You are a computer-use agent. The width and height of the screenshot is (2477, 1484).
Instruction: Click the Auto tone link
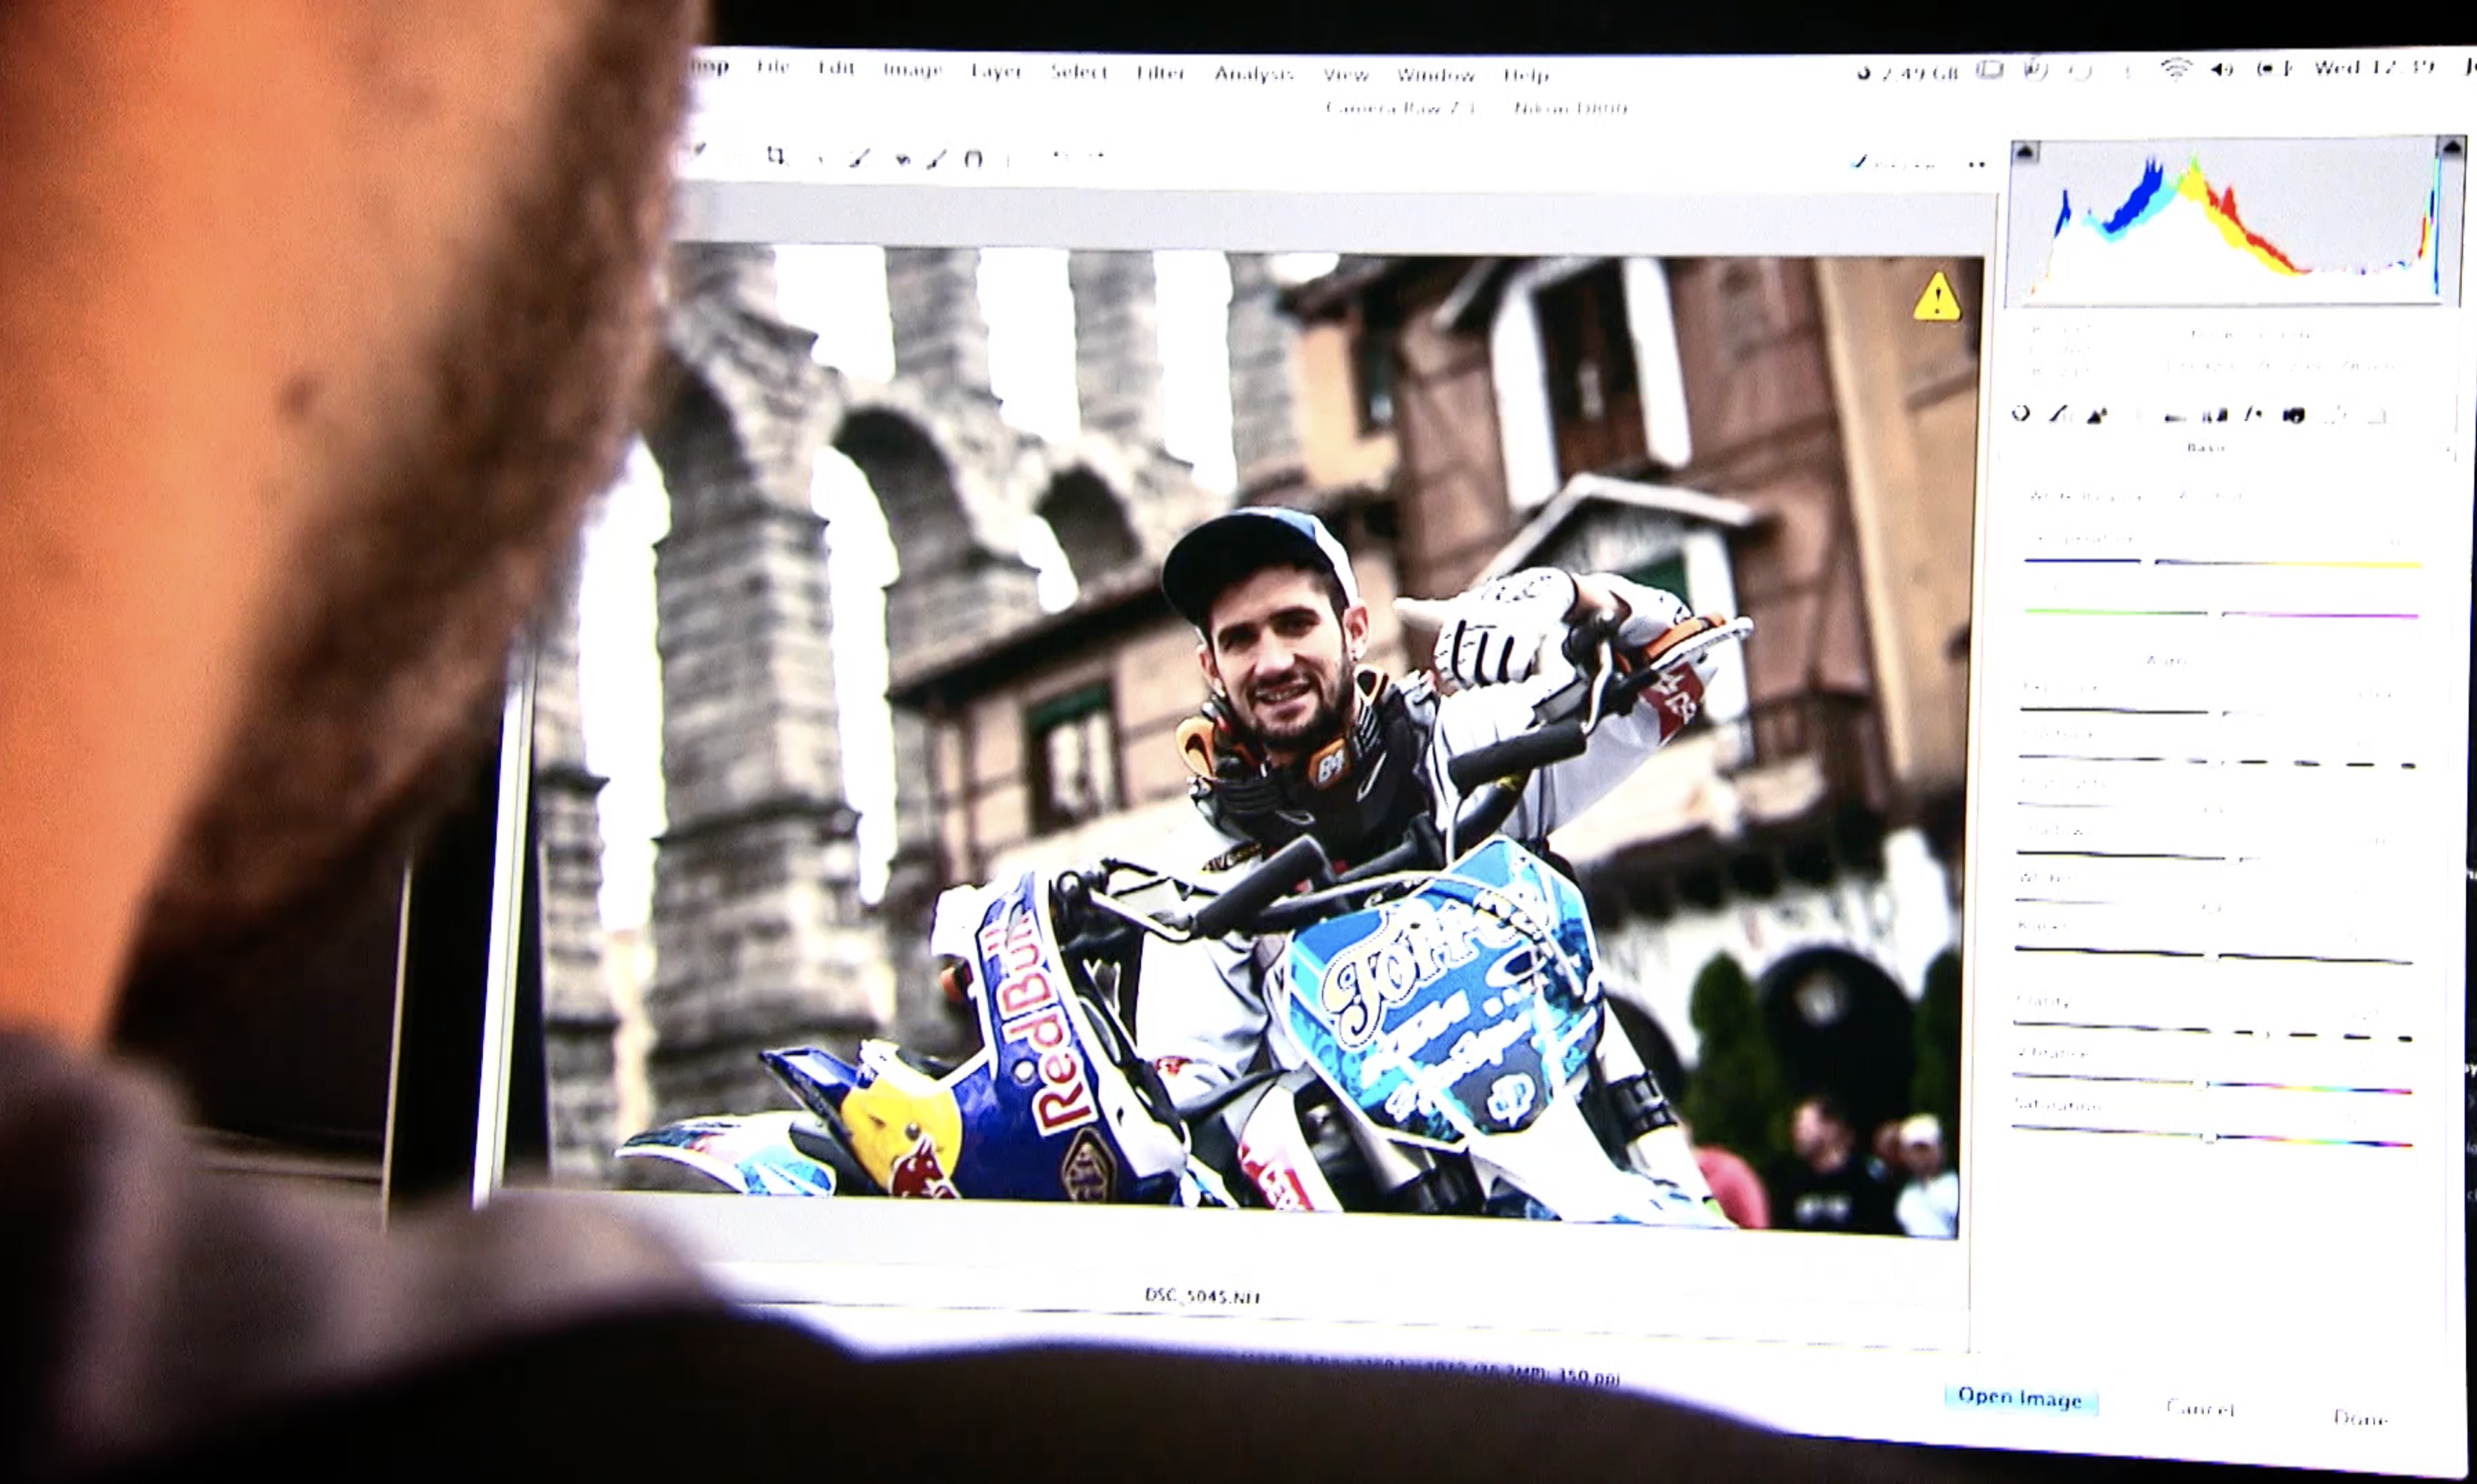(2166, 661)
